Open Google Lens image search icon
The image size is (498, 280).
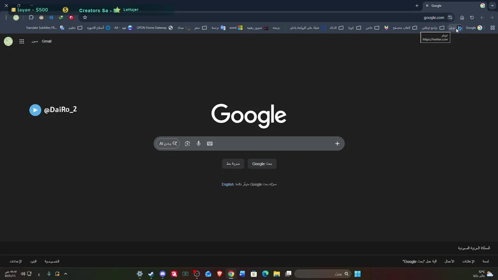pyautogui.click(x=188, y=143)
